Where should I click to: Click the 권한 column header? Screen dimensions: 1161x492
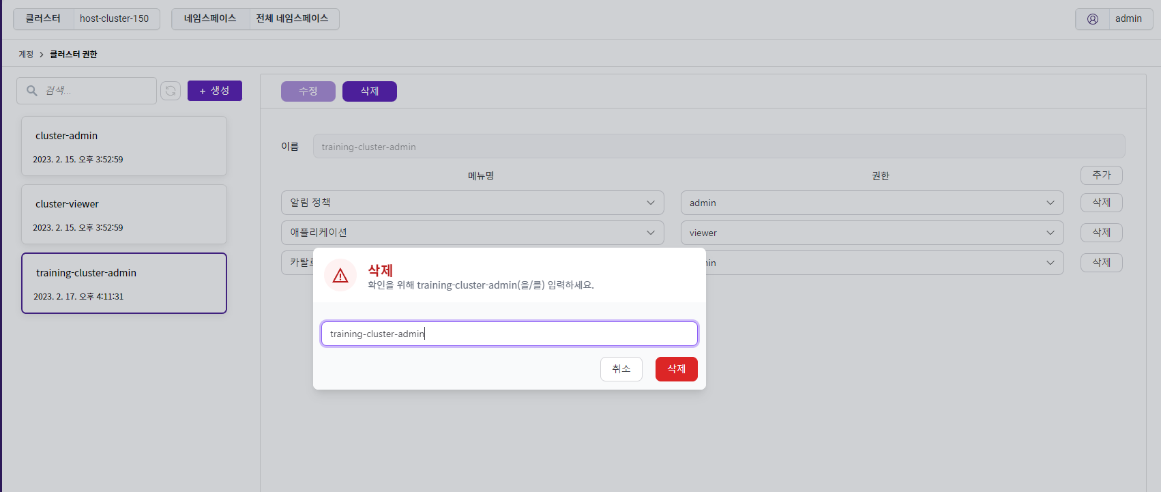click(881, 176)
